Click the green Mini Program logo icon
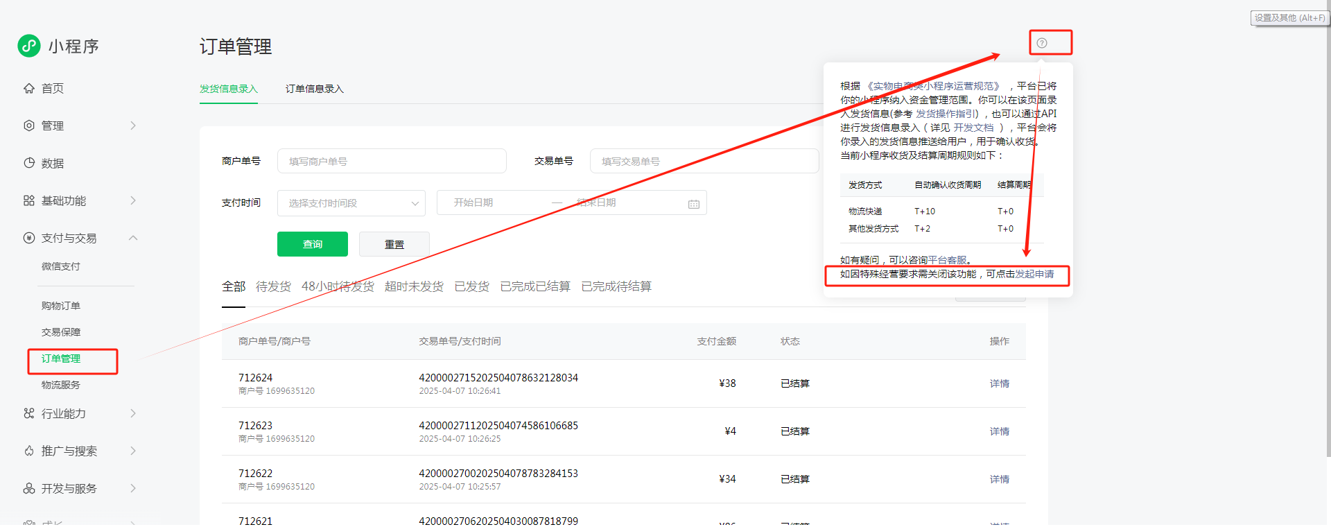 tap(29, 46)
